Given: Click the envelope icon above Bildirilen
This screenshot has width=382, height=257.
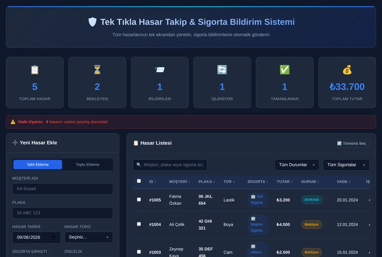Looking at the screenshot, I should (160, 70).
